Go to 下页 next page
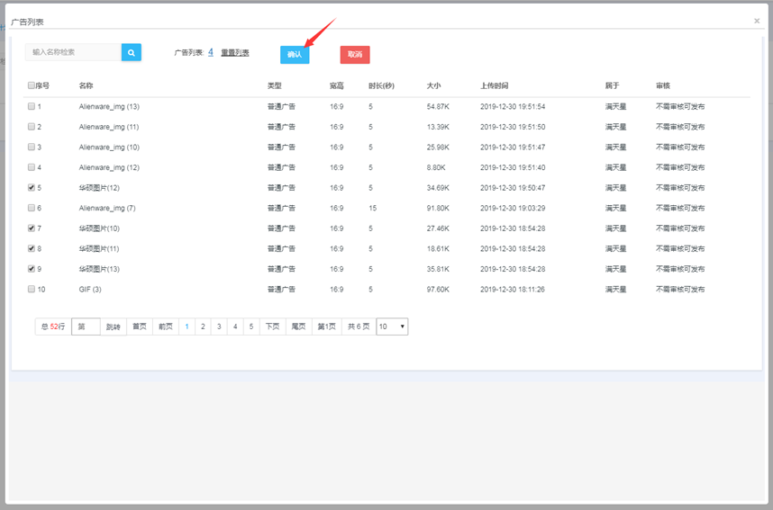The image size is (773, 510). click(x=272, y=327)
